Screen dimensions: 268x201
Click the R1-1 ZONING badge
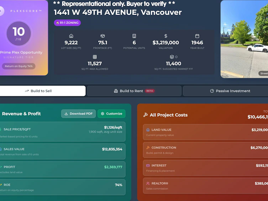coord(67,23)
